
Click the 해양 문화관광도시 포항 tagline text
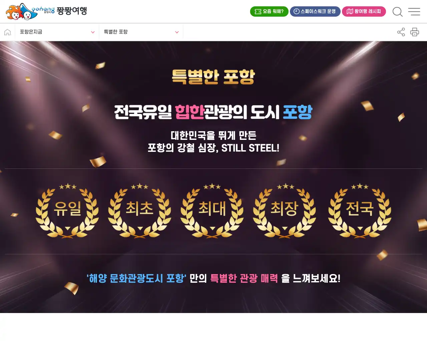[136, 278]
